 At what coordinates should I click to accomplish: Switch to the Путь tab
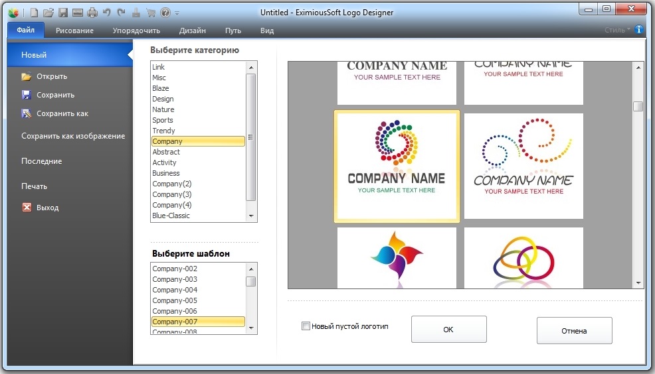point(233,31)
